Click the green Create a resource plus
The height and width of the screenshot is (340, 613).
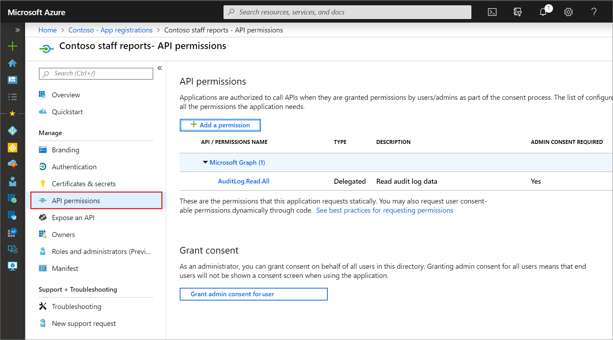(12, 46)
